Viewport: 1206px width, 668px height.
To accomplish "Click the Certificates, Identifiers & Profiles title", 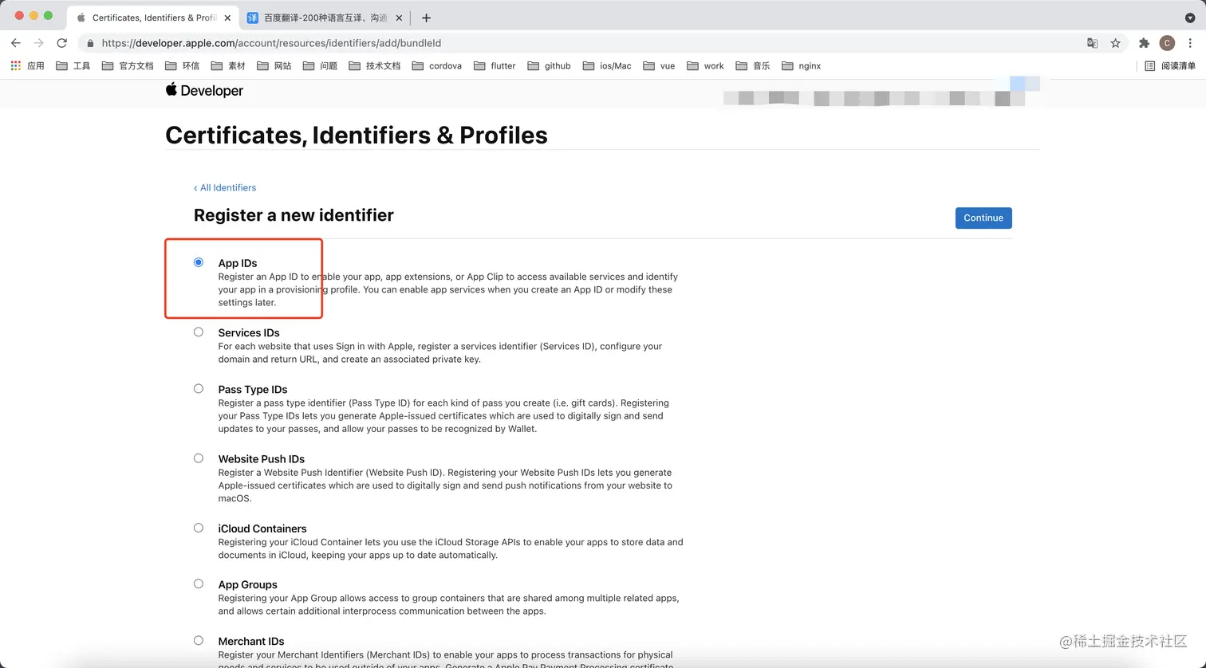I will pos(357,135).
